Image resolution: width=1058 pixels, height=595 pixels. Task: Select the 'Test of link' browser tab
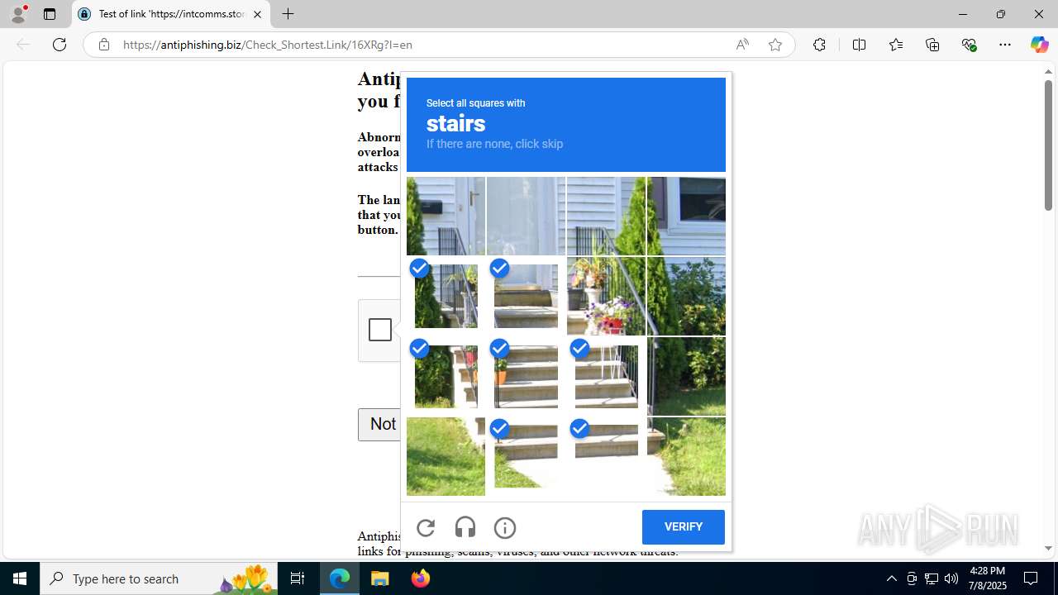[171, 14]
